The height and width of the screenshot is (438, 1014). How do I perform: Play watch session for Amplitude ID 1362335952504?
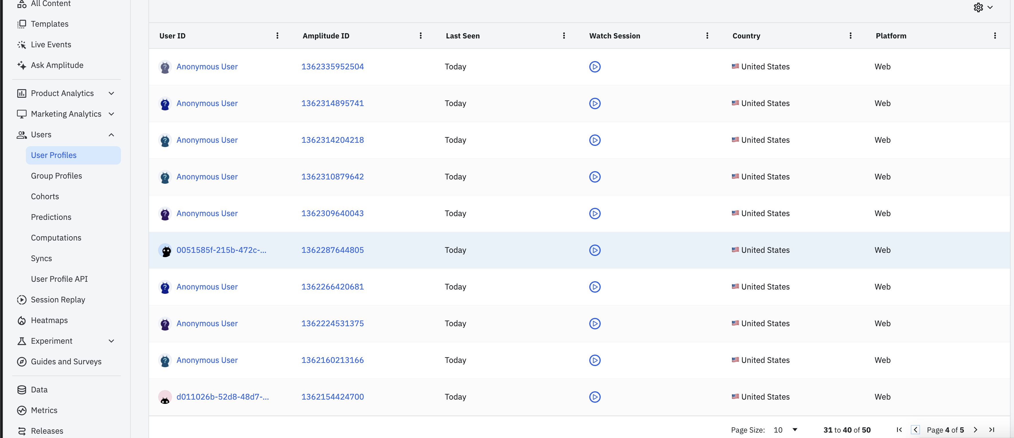pos(594,67)
